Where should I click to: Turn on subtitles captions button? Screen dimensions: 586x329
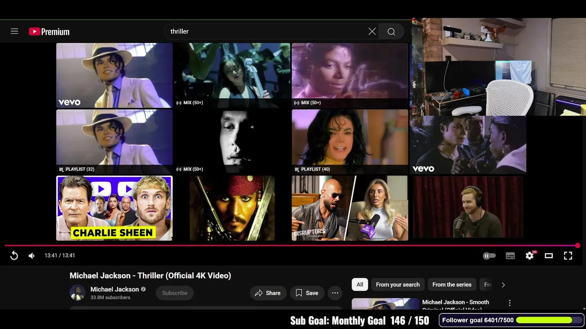point(510,256)
